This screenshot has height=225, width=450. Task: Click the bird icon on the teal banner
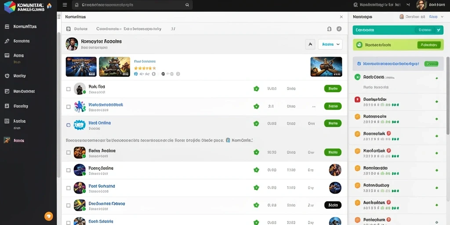438,30
